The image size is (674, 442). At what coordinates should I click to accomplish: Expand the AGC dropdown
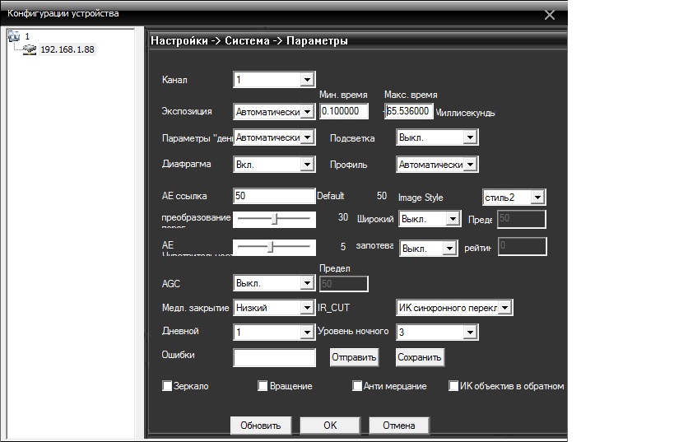[x=307, y=283]
